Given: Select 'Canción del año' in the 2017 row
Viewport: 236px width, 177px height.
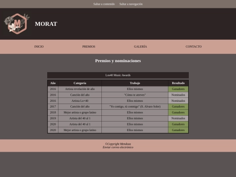Looking at the screenshot, I should click(80, 107).
